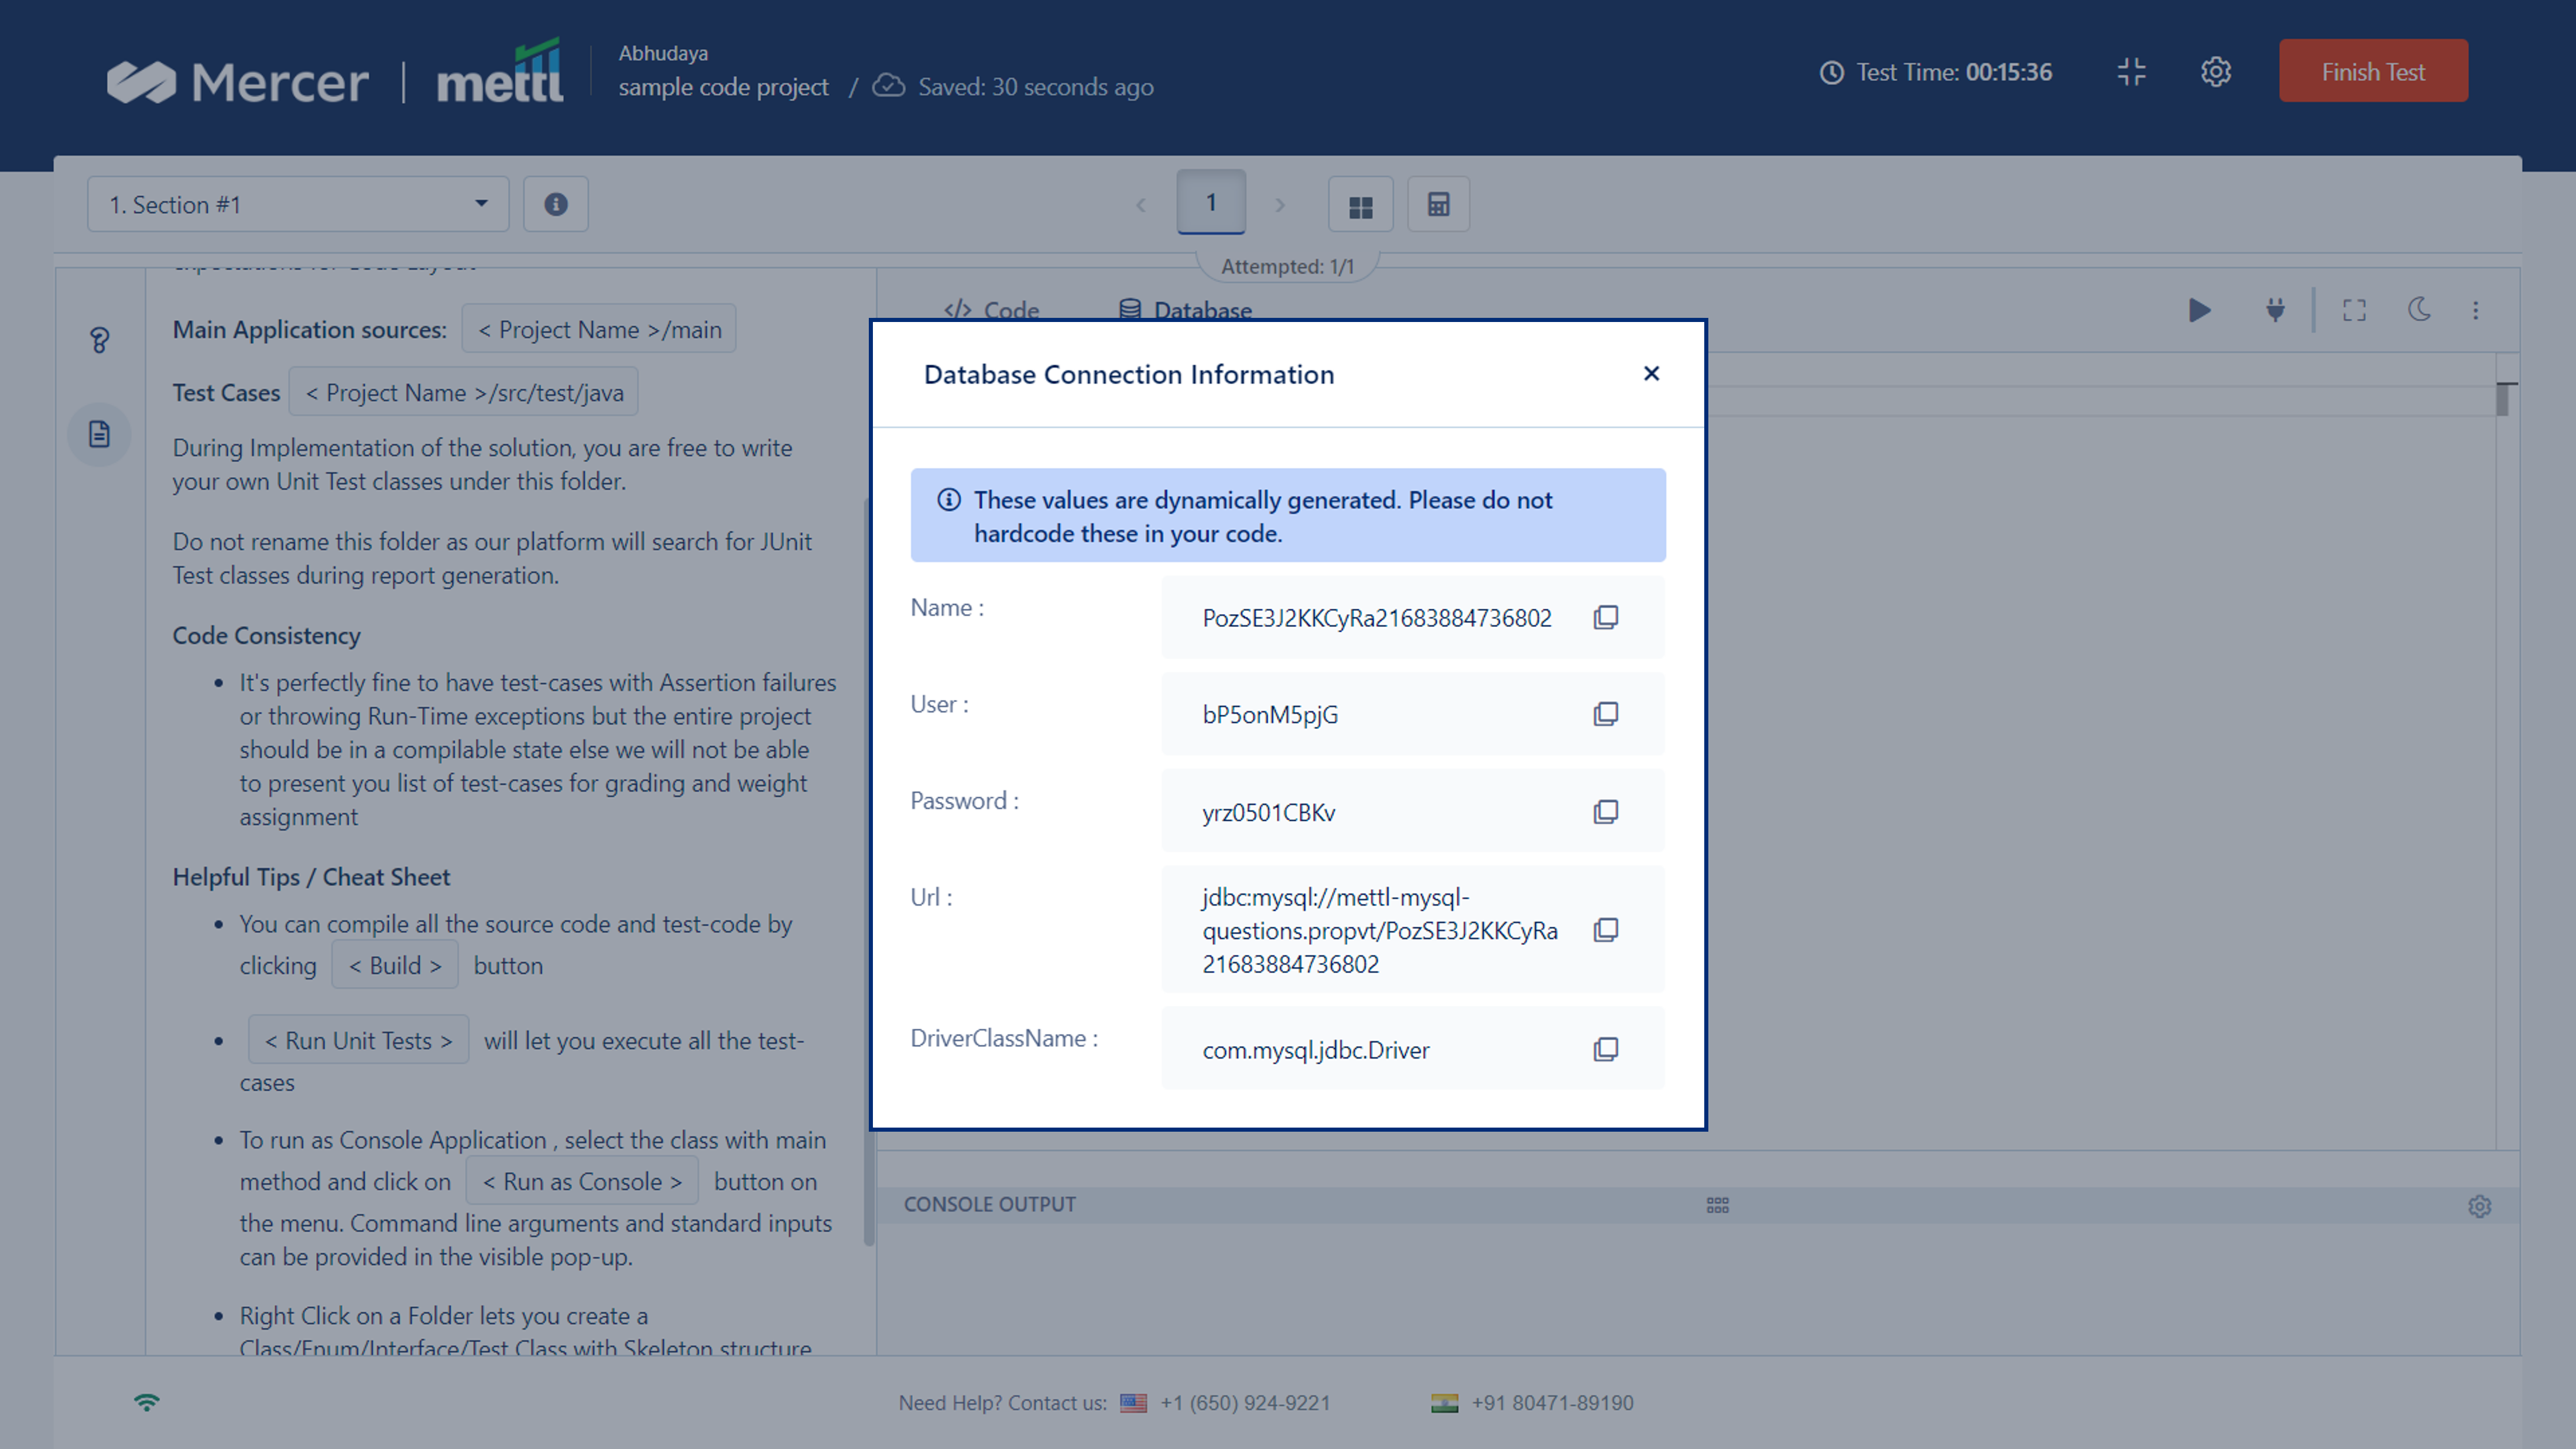Copy the database Password value
2576x1449 pixels.
point(1605,811)
